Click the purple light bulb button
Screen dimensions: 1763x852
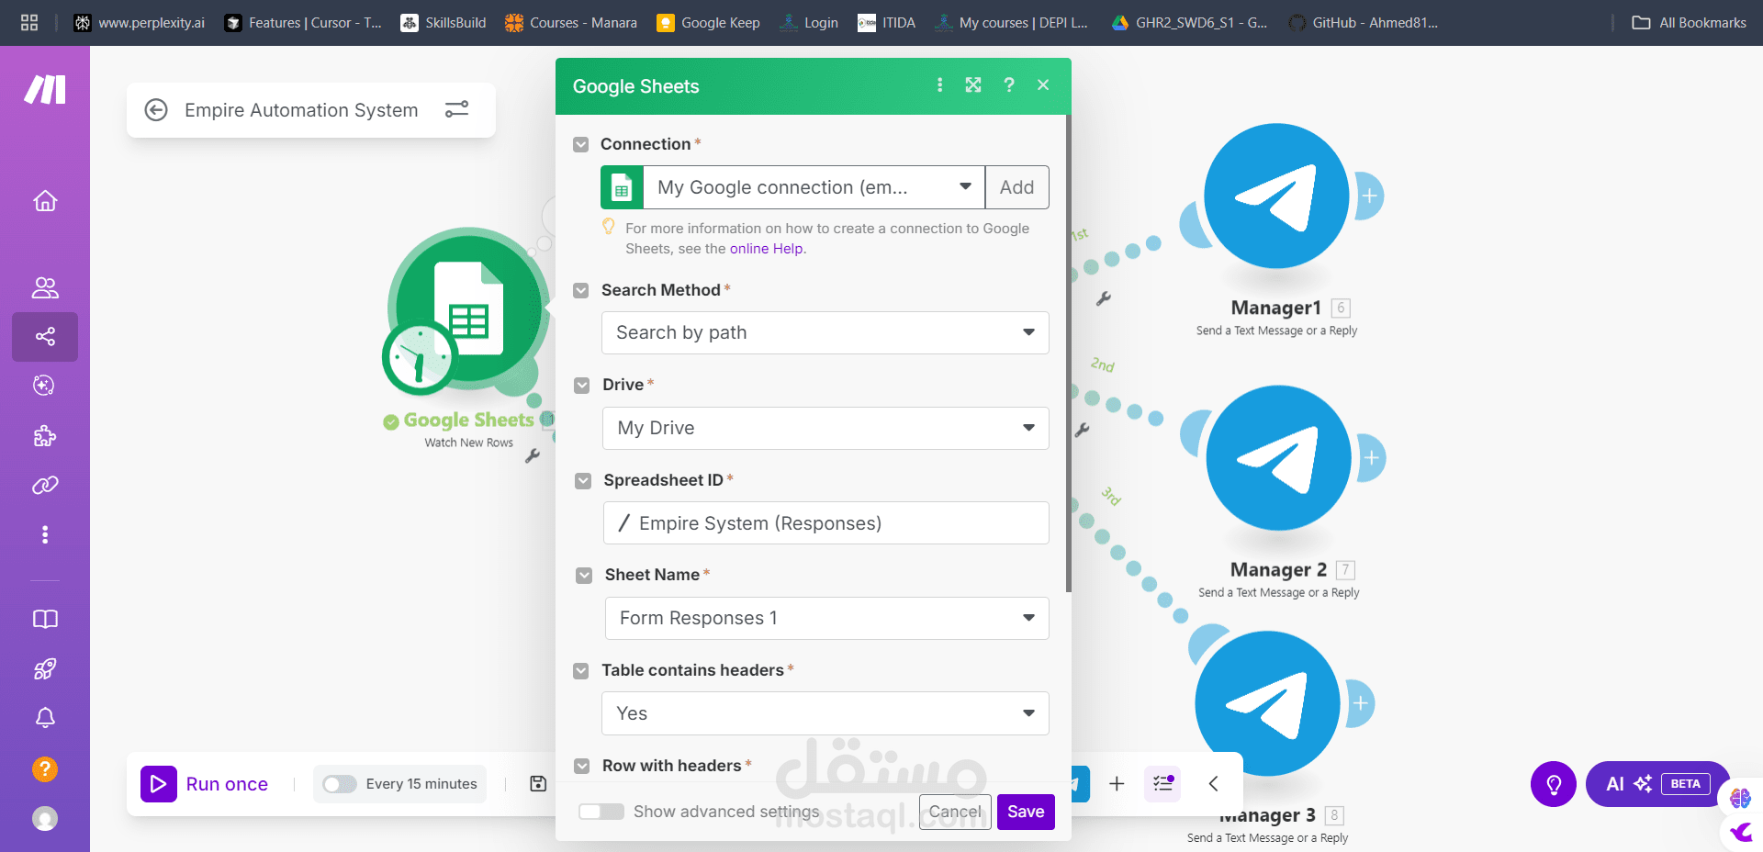point(1554,784)
